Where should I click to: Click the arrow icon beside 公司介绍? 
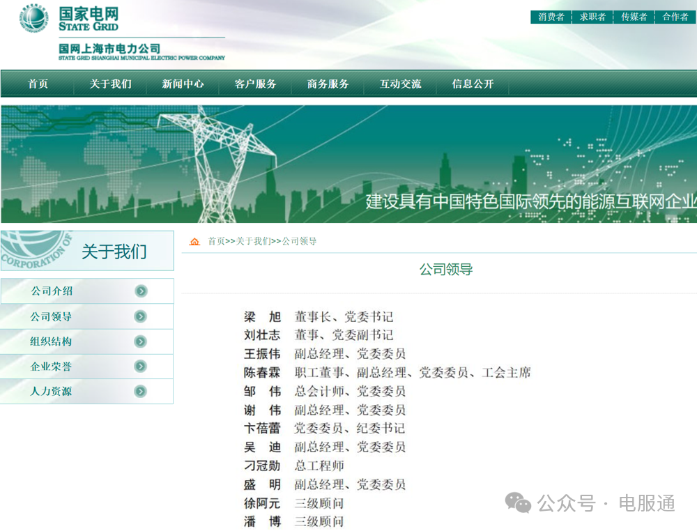(x=141, y=291)
